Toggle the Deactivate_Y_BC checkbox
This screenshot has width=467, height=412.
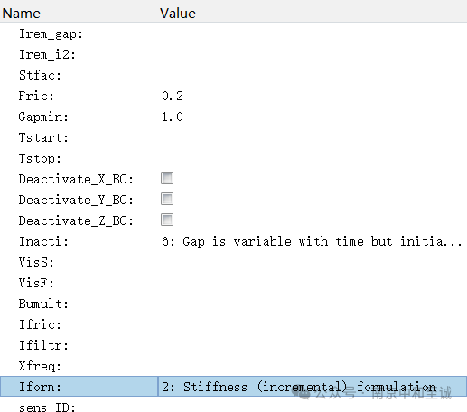167,199
